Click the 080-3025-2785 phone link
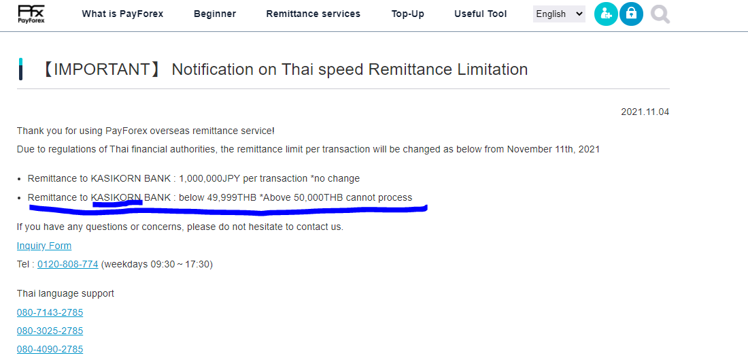 50,331
